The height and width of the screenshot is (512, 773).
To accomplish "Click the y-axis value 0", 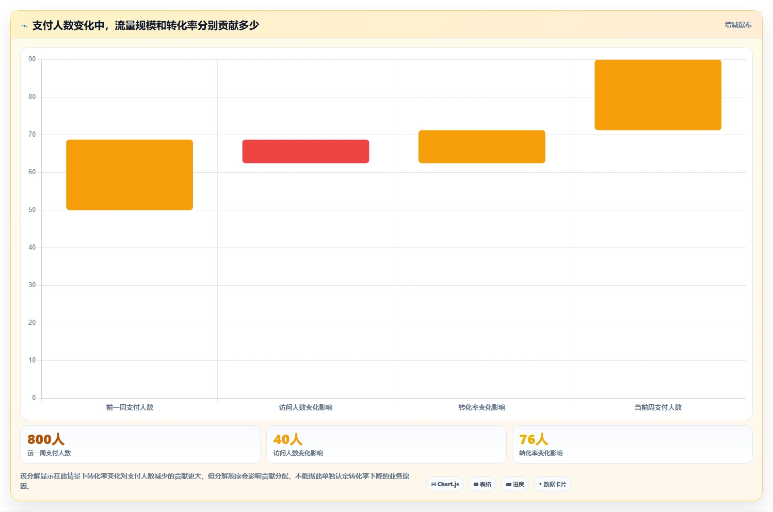I will point(34,398).
